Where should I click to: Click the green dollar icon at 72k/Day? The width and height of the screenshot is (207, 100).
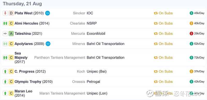click(191, 58)
